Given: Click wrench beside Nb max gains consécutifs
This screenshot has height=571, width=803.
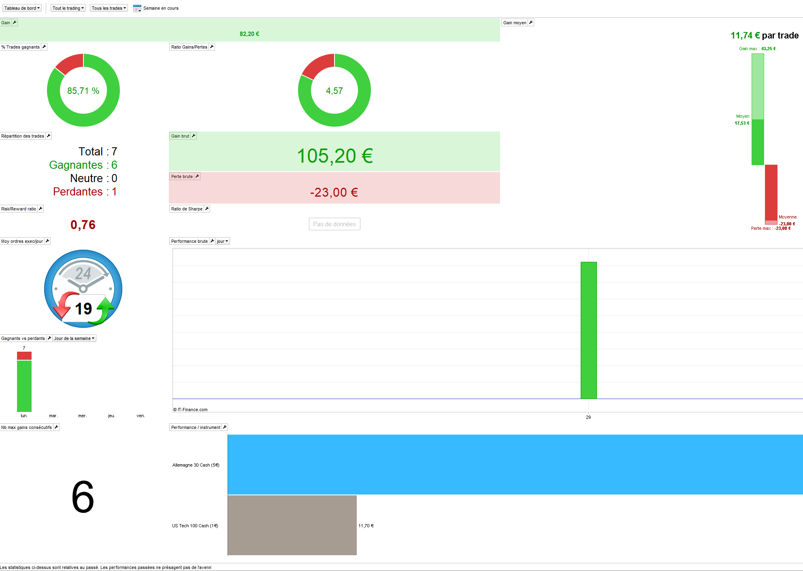Looking at the screenshot, I should pyautogui.click(x=56, y=427).
